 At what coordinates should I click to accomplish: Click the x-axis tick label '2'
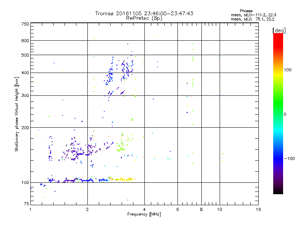(87, 209)
